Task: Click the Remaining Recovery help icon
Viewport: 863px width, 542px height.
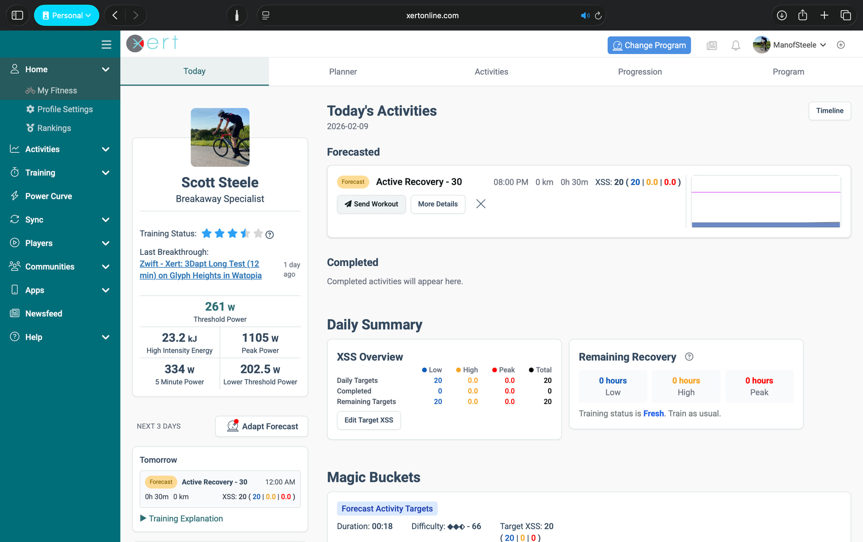Action: point(689,357)
